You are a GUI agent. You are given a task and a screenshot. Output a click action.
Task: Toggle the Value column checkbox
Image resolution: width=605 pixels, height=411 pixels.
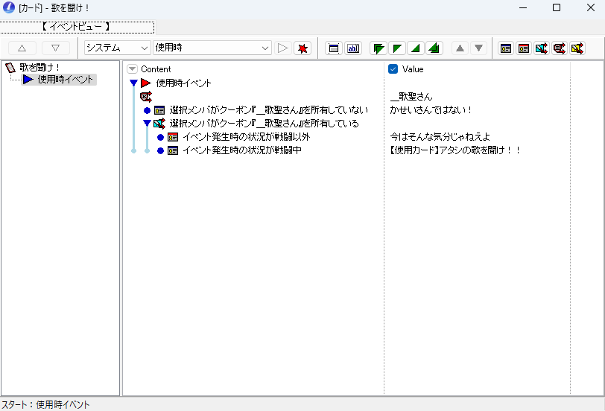click(393, 69)
